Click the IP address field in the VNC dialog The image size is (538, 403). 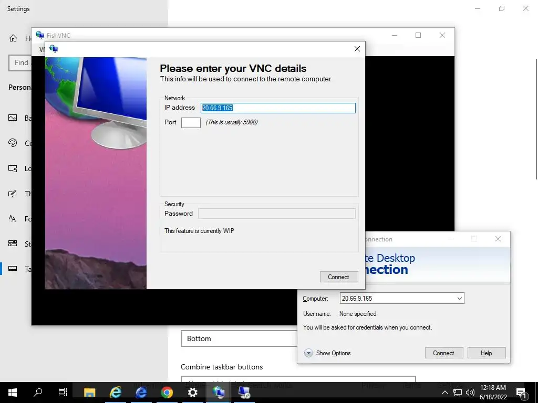pos(278,108)
